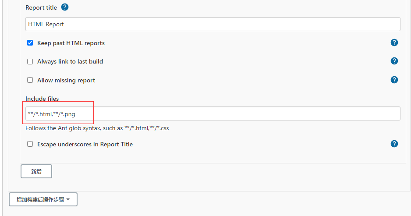Viewport: 411px width, 216px height.
Task: Open help for Escape underscores option
Action: point(394,144)
